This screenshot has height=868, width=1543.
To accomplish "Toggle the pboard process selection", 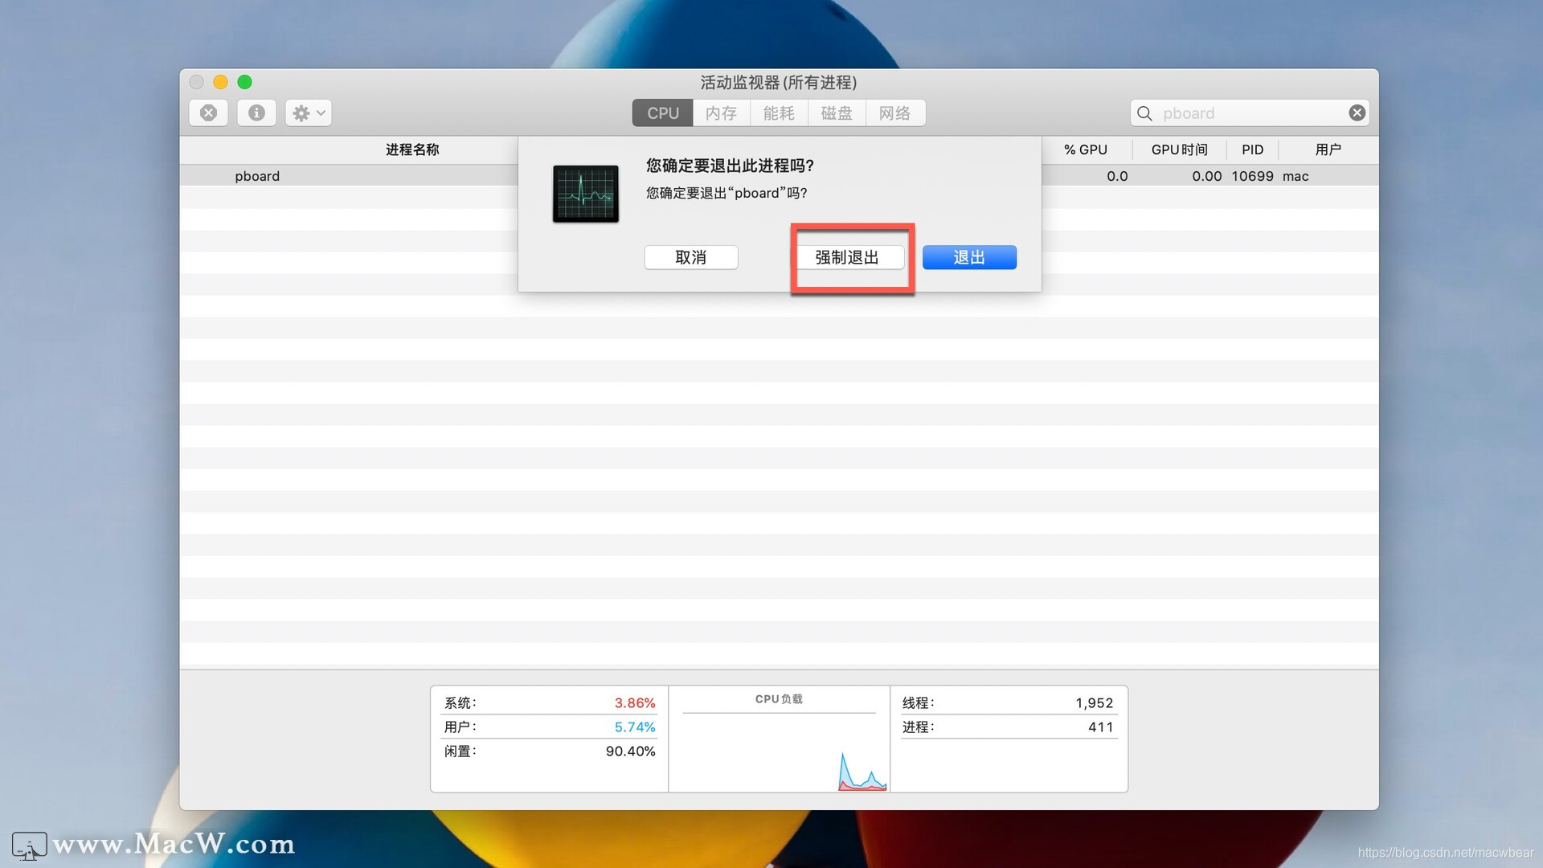I will pyautogui.click(x=256, y=175).
